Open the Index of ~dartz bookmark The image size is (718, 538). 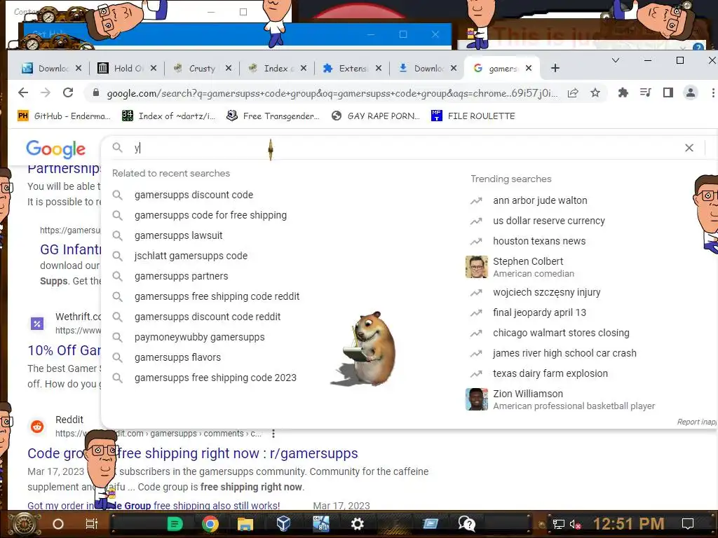pyautogui.click(x=169, y=116)
